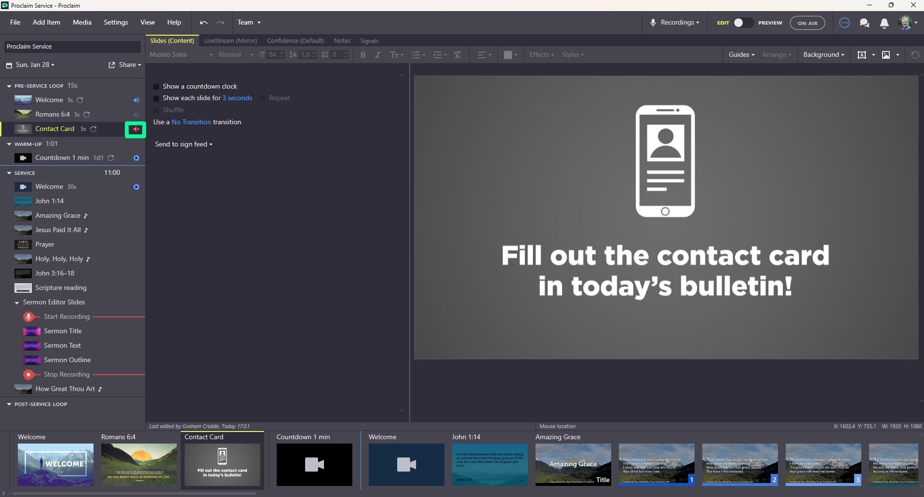Image resolution: width=924 pixels, height=497 pixels.
Task: Click the more options ellipsis icon
Action: [844, 23]
